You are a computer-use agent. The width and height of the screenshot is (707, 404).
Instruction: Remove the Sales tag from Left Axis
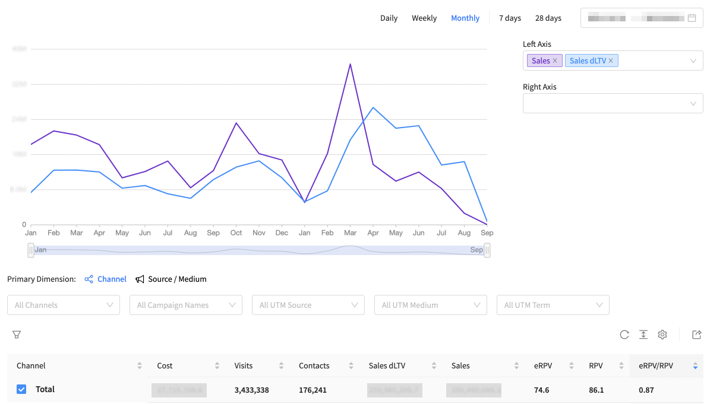(x=555, y=61)
